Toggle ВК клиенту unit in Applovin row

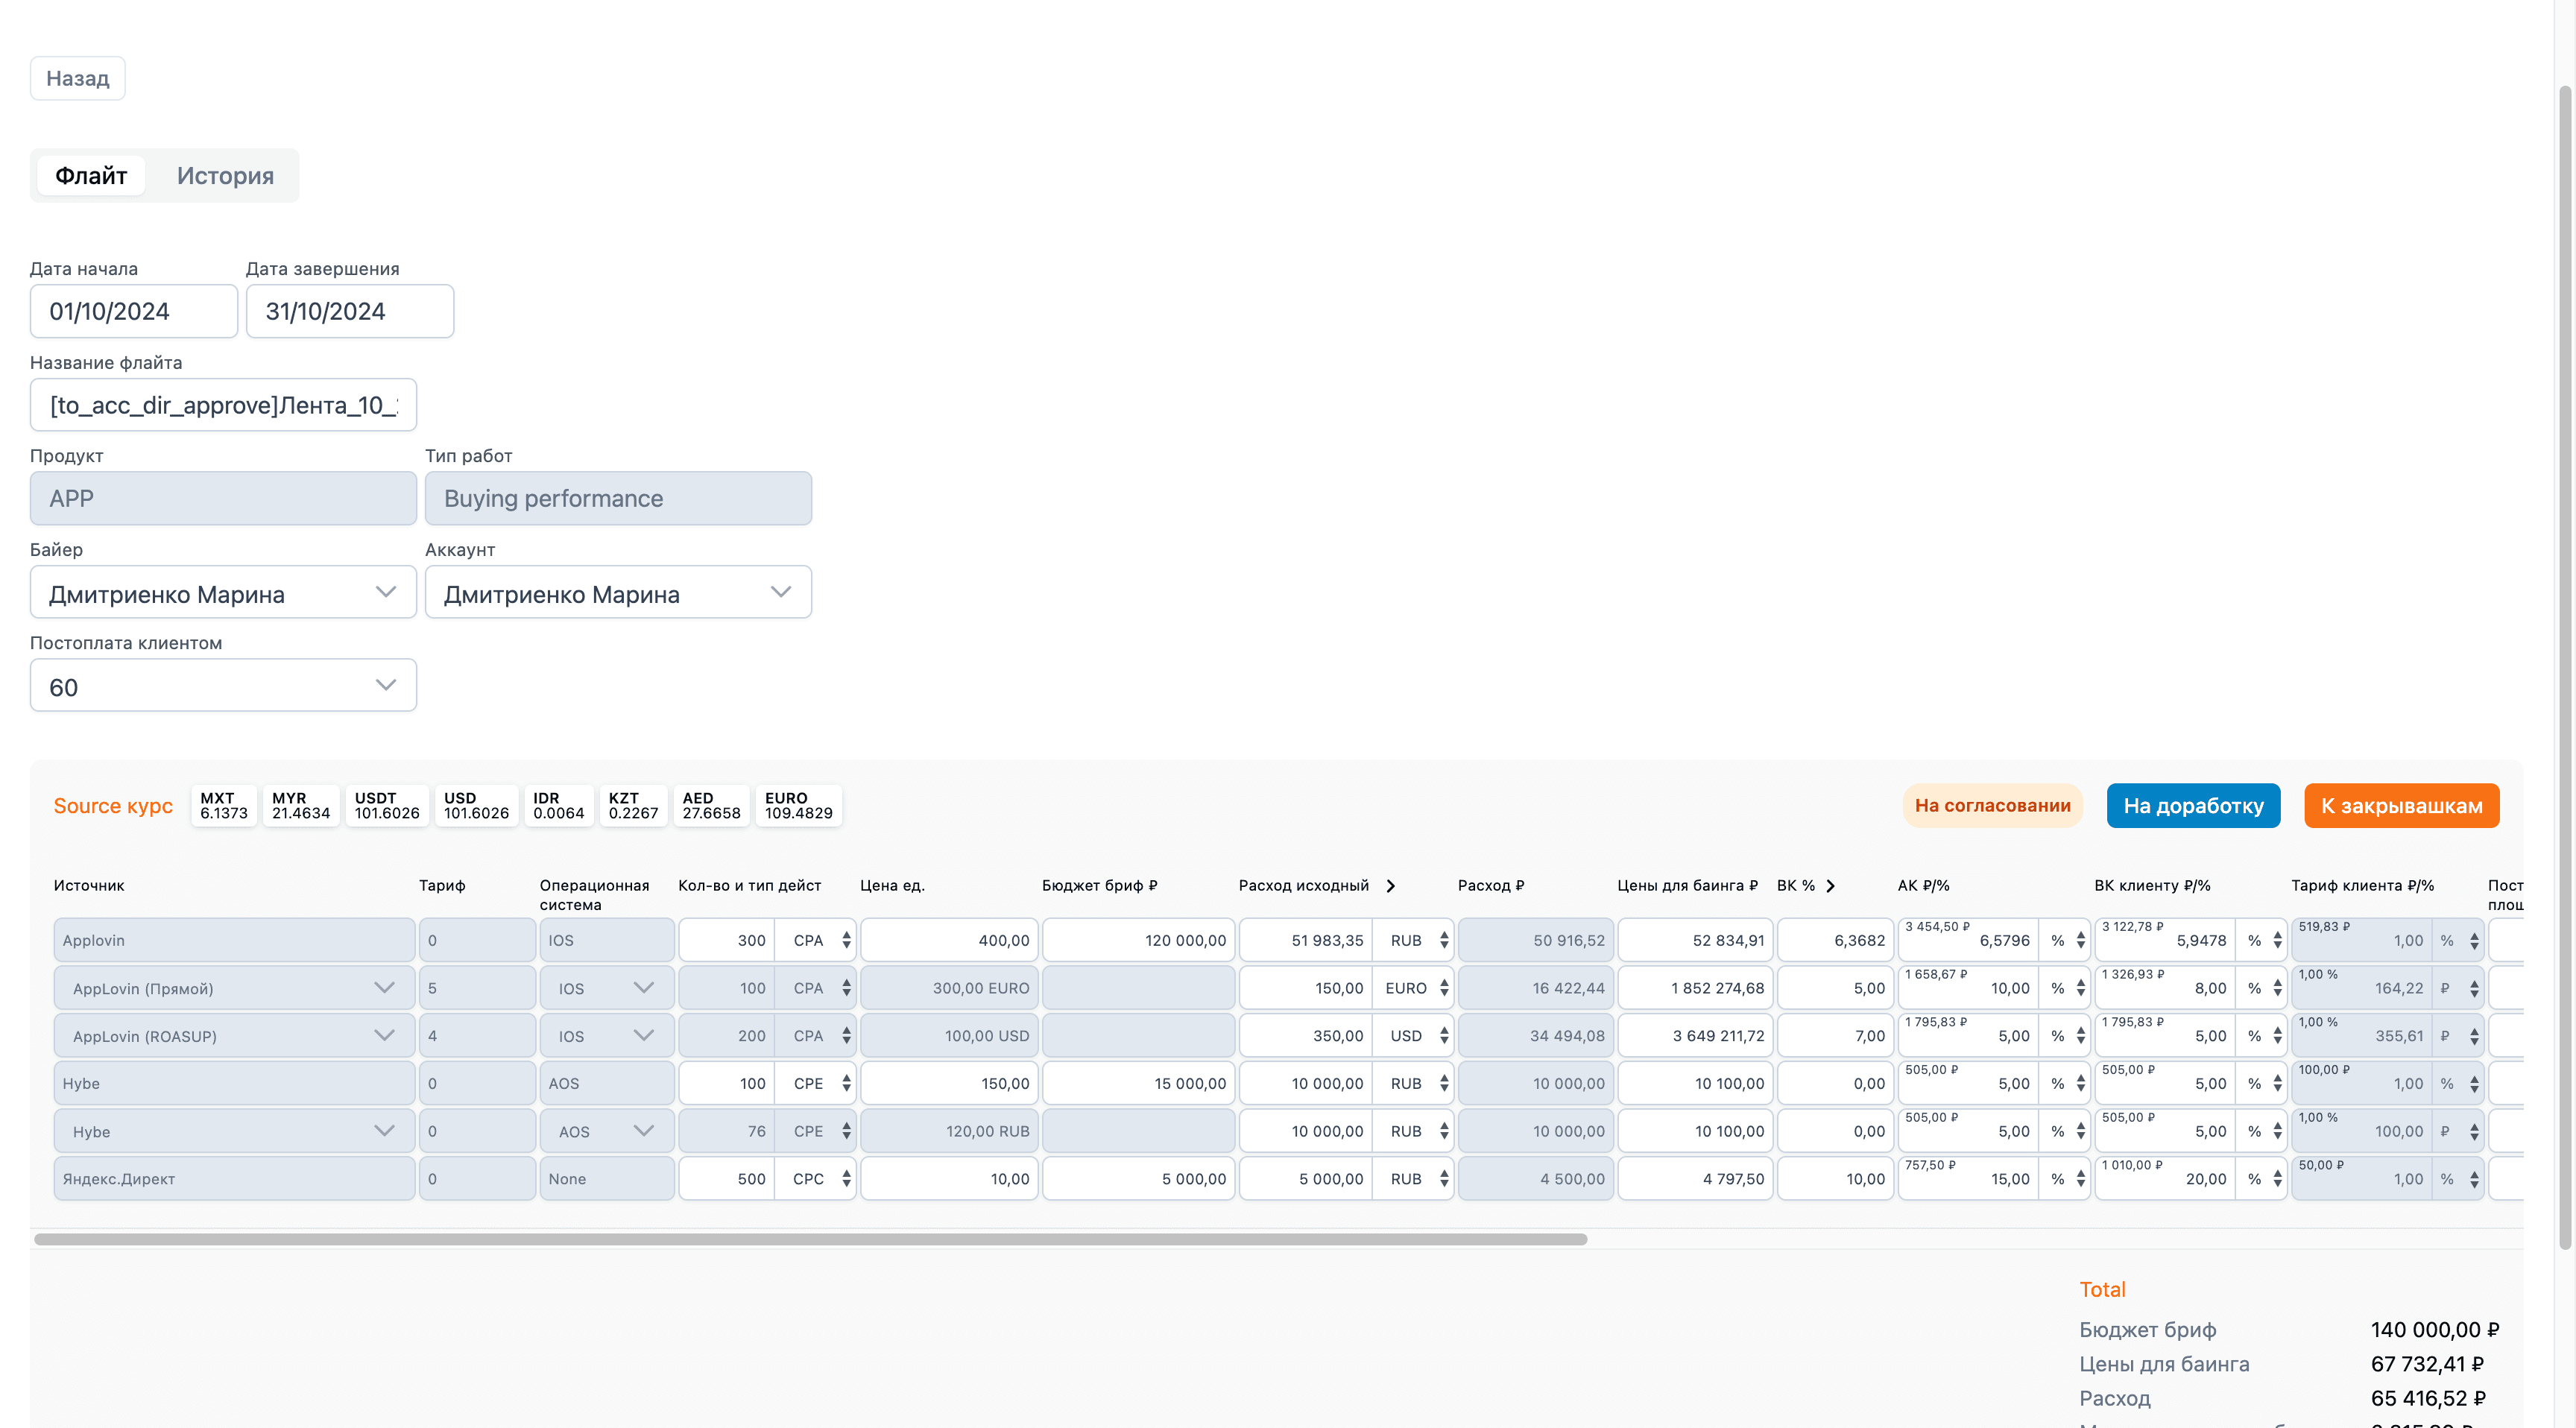point(2262,940)
